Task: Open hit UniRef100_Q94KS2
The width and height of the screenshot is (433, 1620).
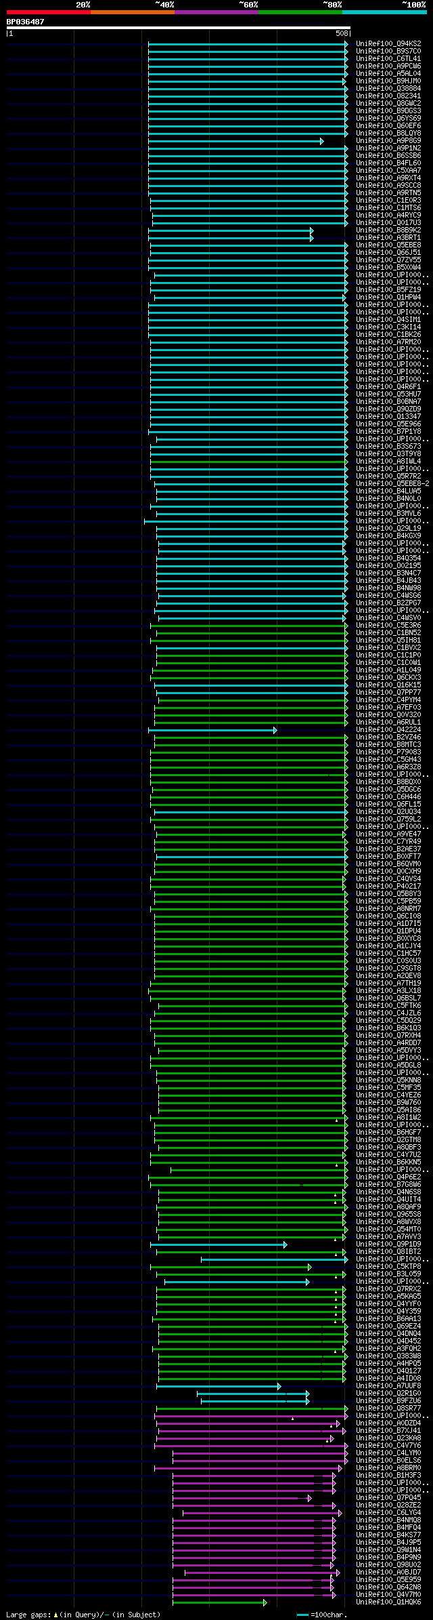Action: tap(388, 44)
